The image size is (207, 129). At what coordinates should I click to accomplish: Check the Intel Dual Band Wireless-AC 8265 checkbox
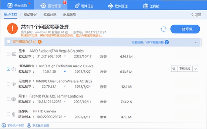(x=9, y=84)
